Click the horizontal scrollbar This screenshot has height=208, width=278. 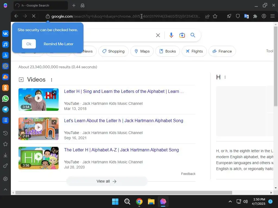[x=124, y=193]
